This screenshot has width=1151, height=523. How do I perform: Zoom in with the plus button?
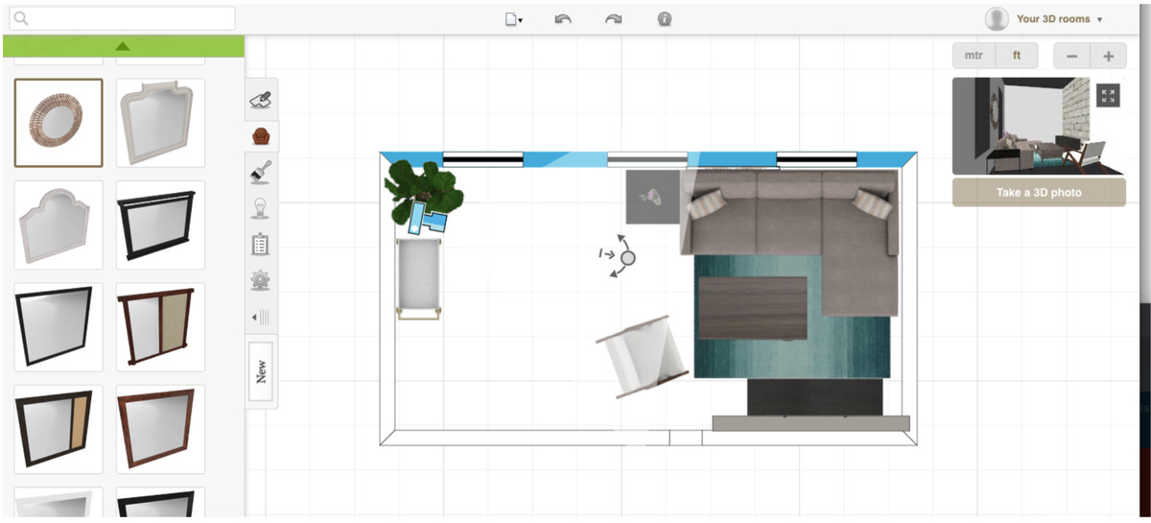1109,56
